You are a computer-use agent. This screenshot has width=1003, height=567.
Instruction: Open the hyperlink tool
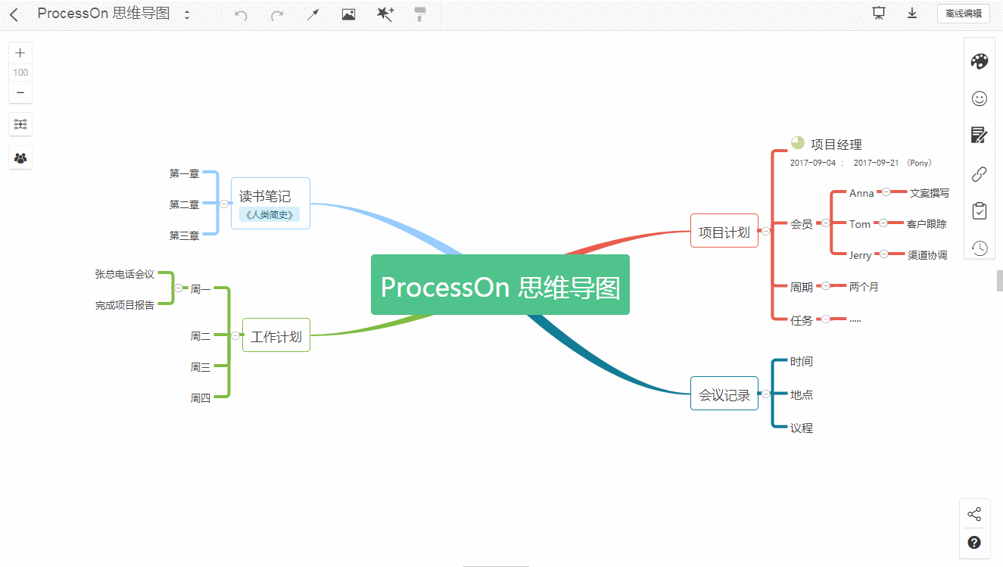980,173
